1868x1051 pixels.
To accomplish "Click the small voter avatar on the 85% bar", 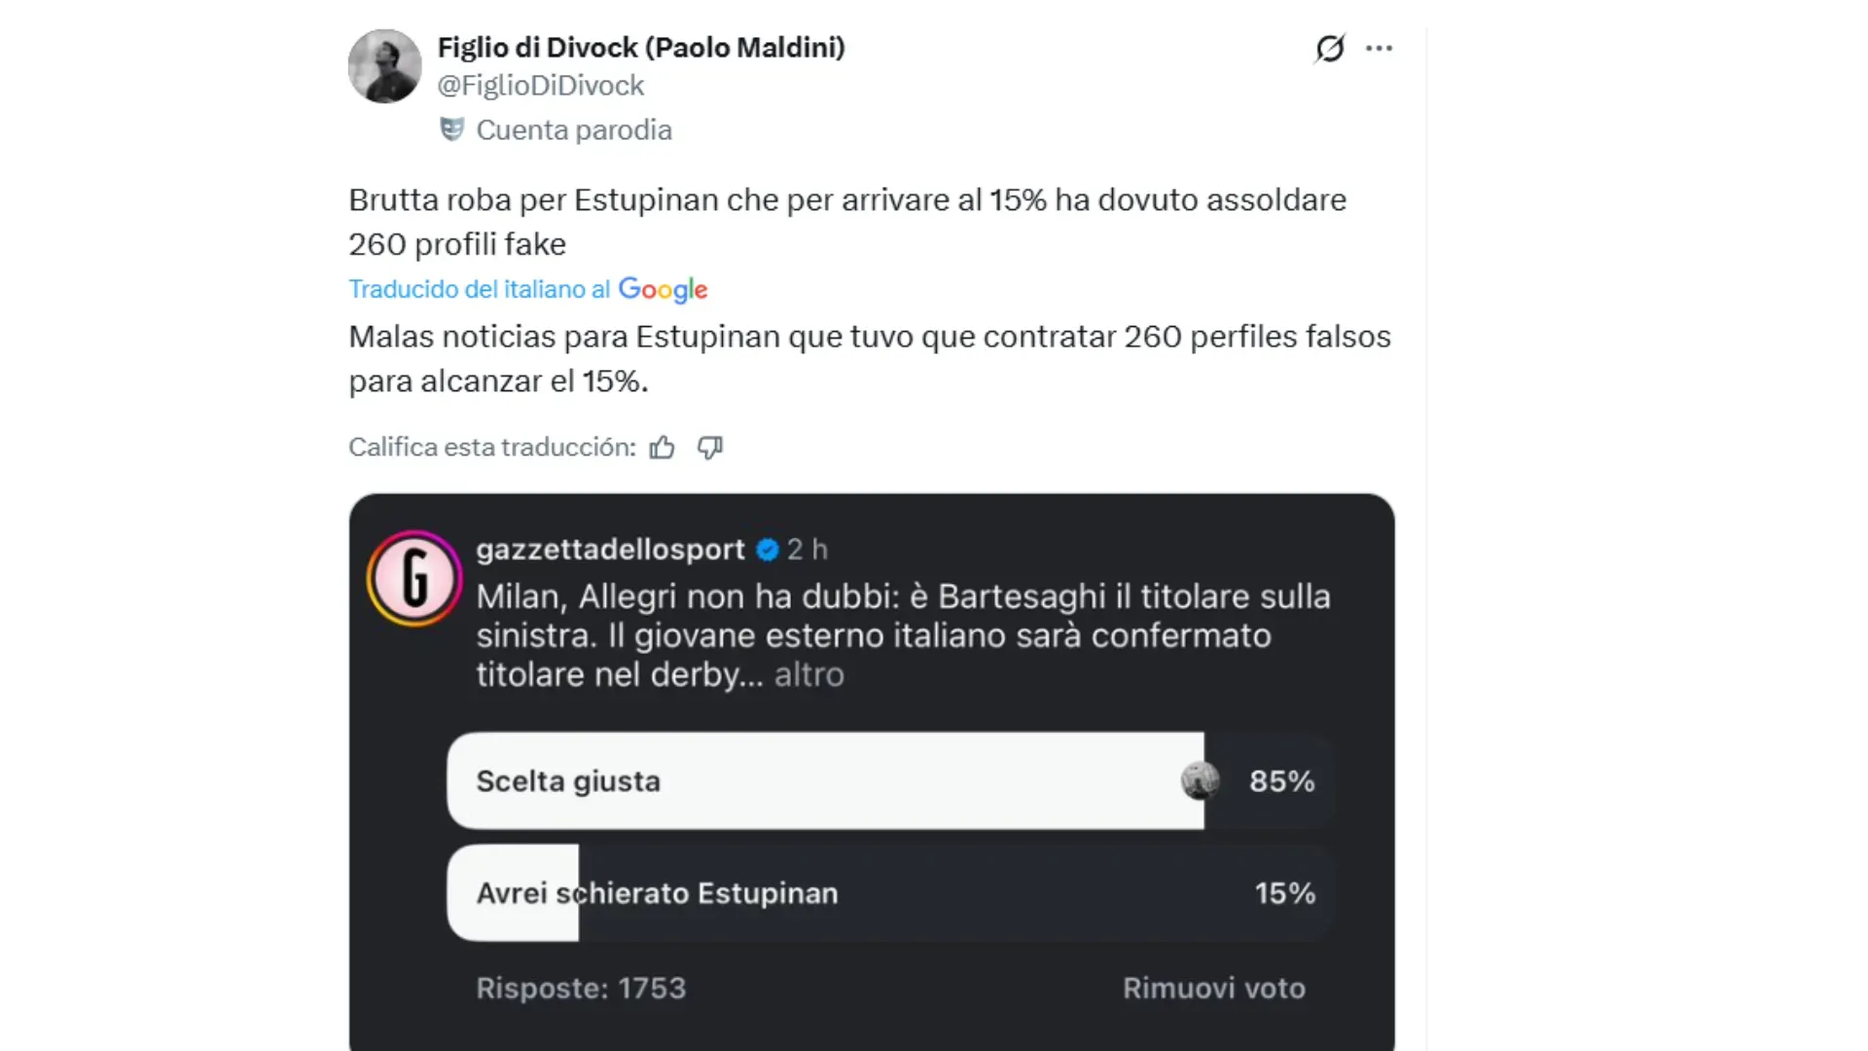I will (x=1199, y=779).
